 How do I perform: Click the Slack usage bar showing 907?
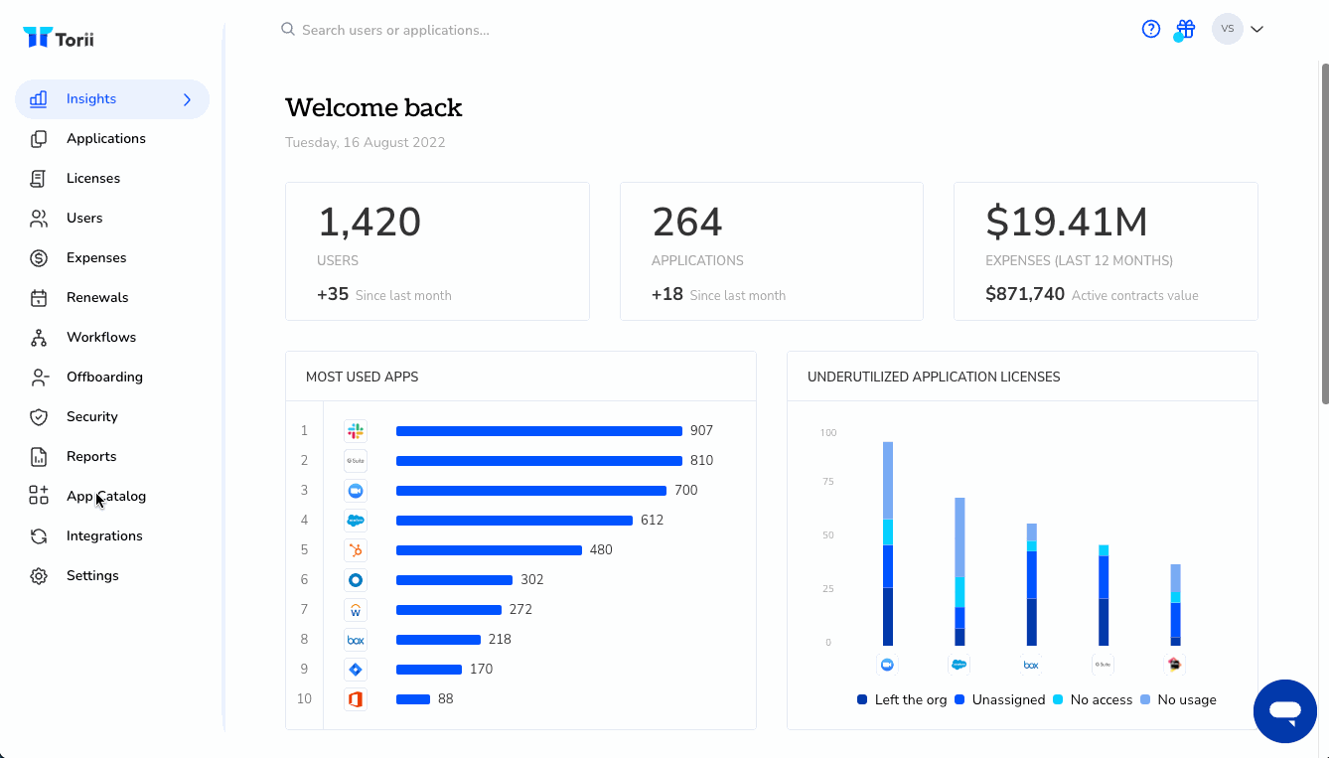pos(539,431)
